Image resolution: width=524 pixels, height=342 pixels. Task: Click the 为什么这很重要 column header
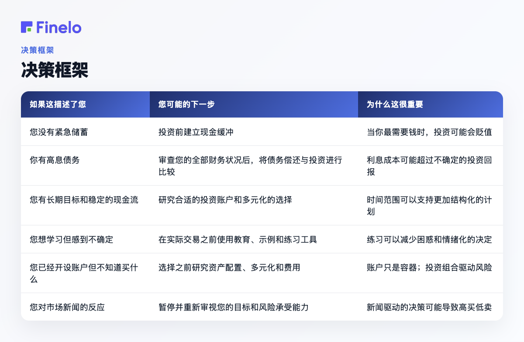(x=431, y=104)
